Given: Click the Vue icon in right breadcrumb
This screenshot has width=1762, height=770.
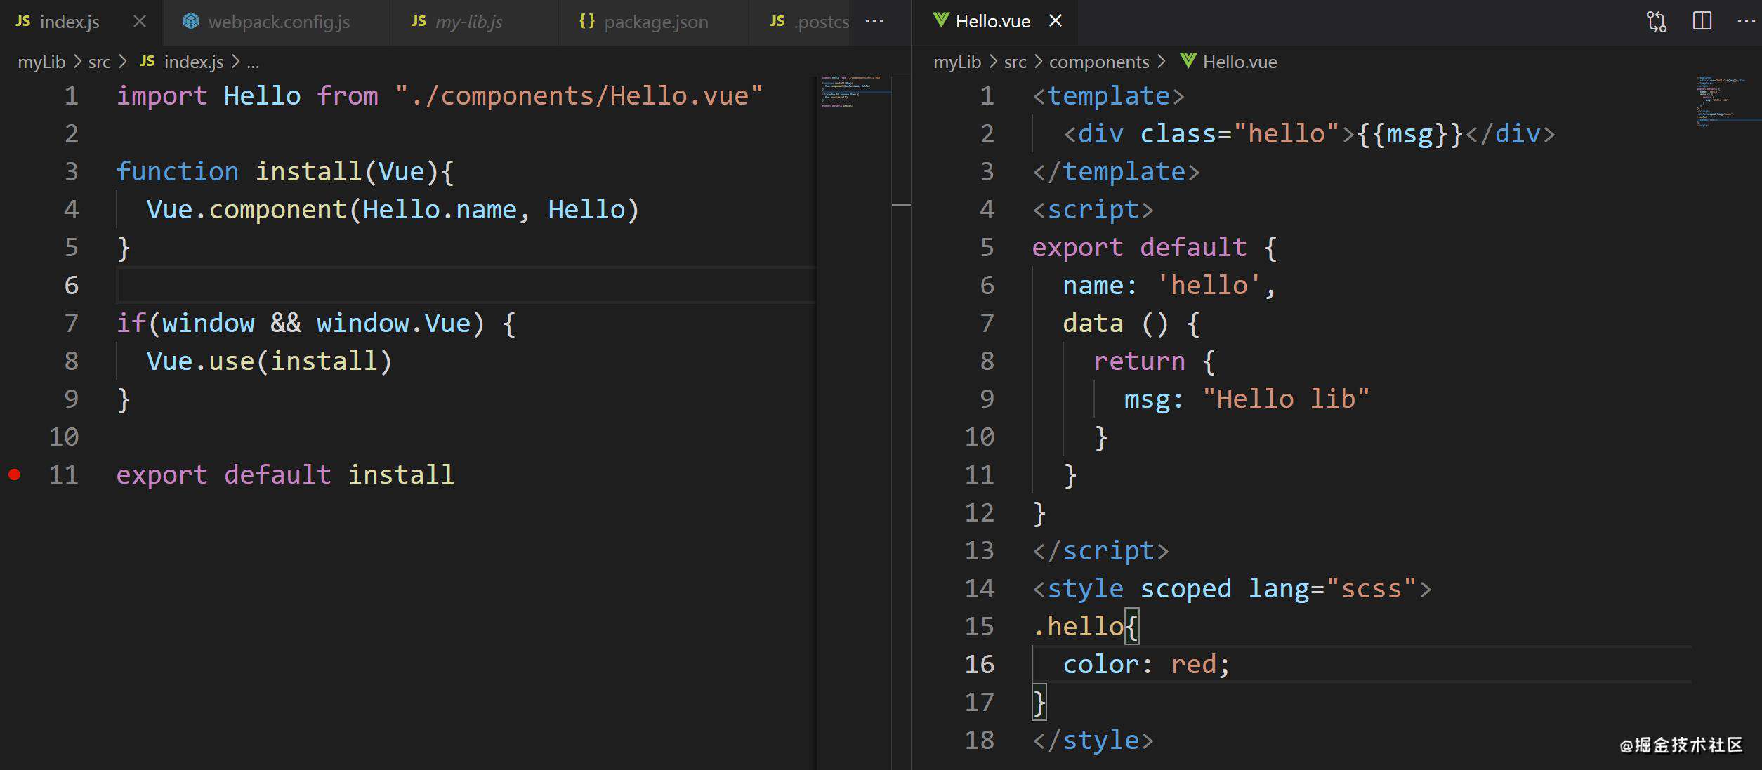Looking at the screenshot, I should pos(1188,61).
